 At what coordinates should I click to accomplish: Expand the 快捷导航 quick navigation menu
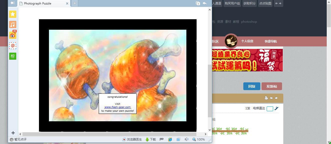coord(271,41)
